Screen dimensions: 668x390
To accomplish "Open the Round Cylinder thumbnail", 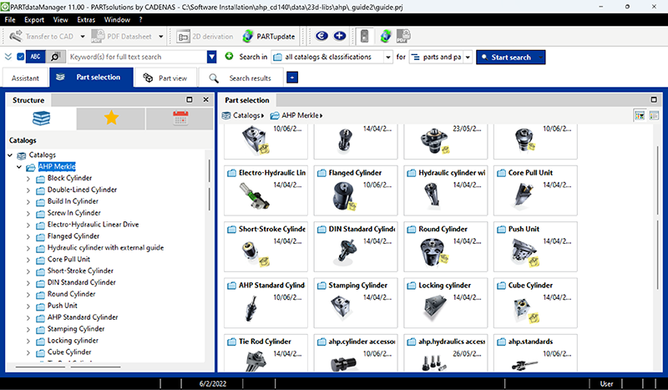I will (446, 246).
